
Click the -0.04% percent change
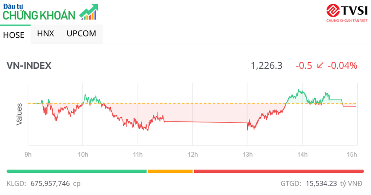[343, 66]
